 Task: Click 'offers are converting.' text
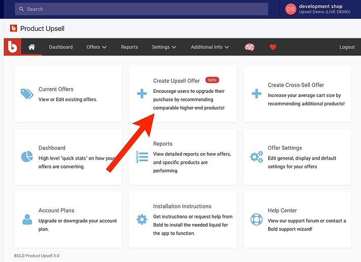[61, 167]
